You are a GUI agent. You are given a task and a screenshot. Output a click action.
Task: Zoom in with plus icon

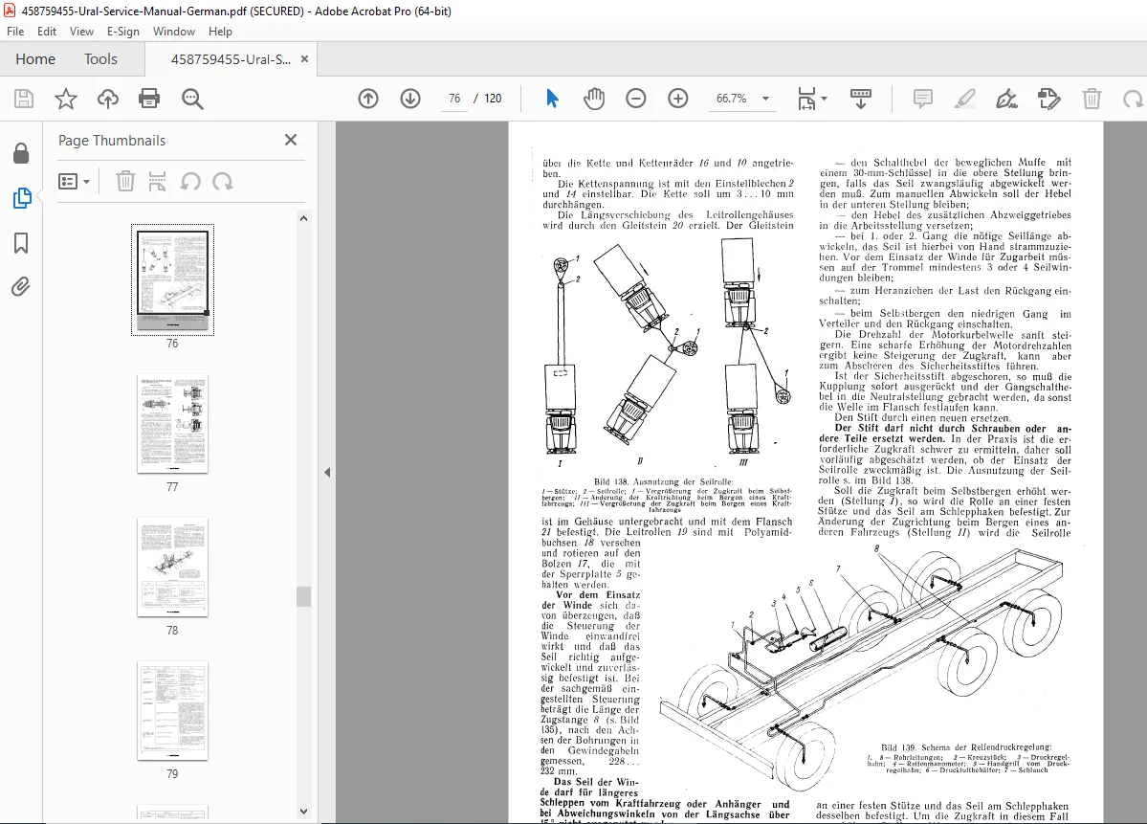[678, 98]
